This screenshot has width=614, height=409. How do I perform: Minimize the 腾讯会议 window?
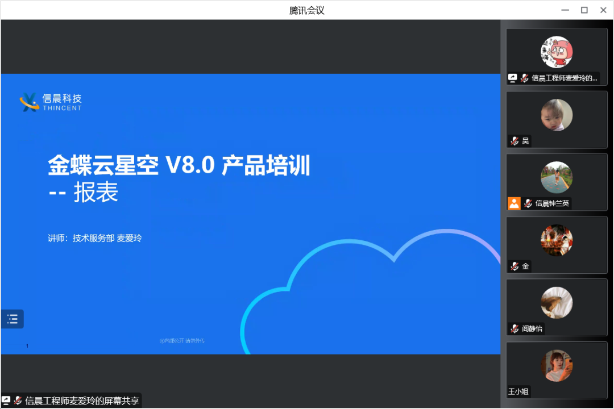[x=565, y=10]
